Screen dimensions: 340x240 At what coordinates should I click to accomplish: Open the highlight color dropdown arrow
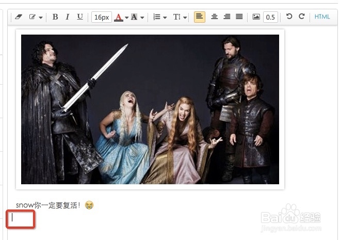click(142, 18)
